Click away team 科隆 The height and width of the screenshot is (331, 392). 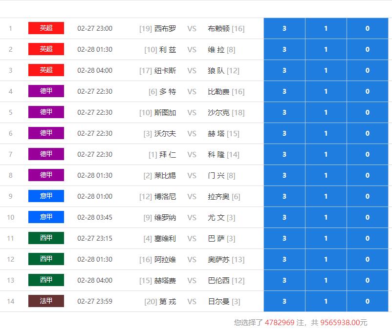216,154
